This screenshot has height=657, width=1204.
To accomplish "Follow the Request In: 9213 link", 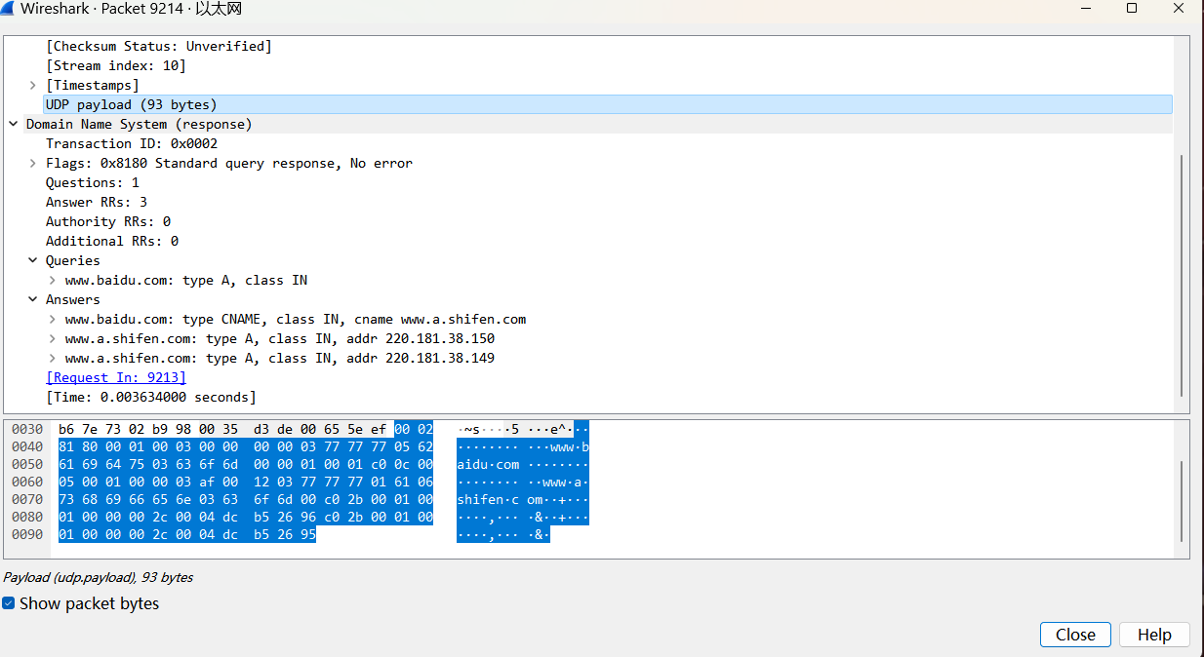I will click(x=116, y=377).
